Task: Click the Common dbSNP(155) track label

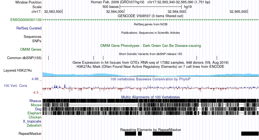Action: tap(24, 58)
